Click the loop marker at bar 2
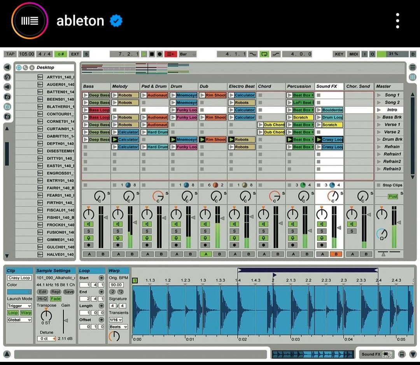This screenshot has height=365, width=420. point(274,275)
